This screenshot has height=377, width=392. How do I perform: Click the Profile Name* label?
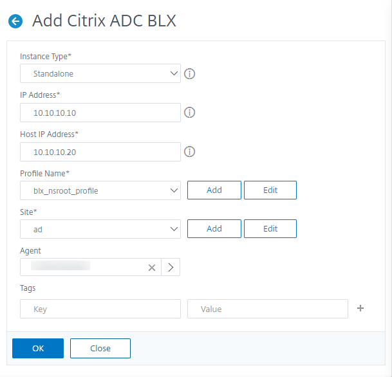[x=44, y=174]
